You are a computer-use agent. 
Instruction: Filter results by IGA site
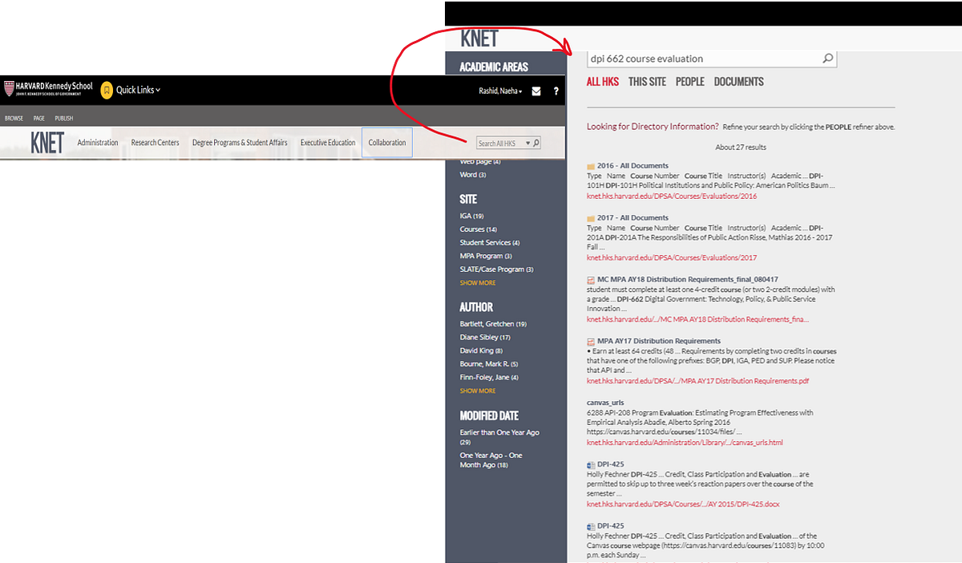click(471, 216)
